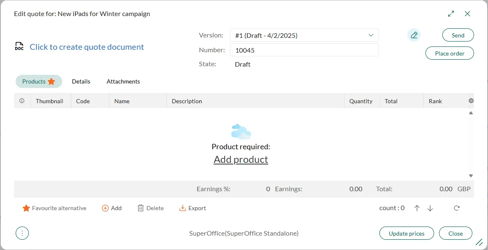The image size is (488, 250).
Task: Click the Add product link
Action: [x=241, y=160]
